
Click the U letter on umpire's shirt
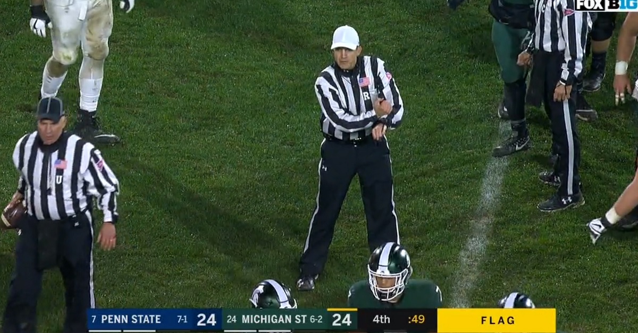(x=59, y=180)
